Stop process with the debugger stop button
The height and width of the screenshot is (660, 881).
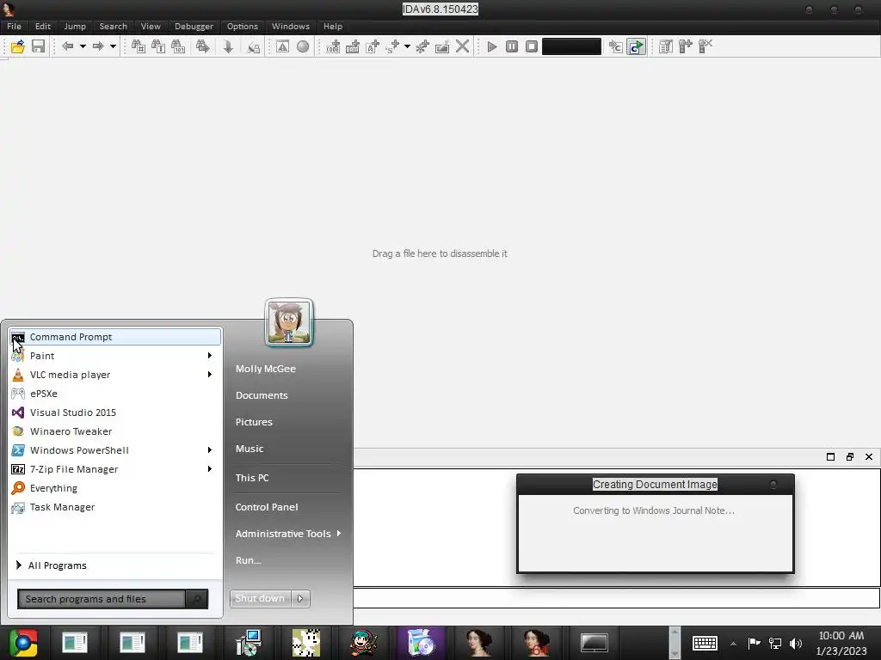pos(532,46)
